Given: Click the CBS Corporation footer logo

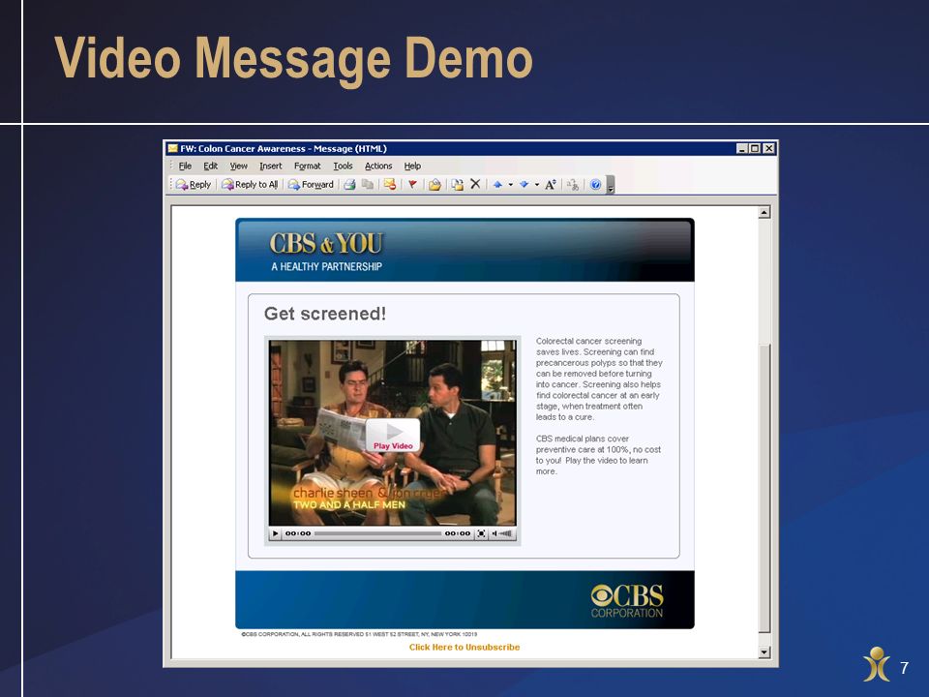Looking at the screenshot, I should point(627,600).
